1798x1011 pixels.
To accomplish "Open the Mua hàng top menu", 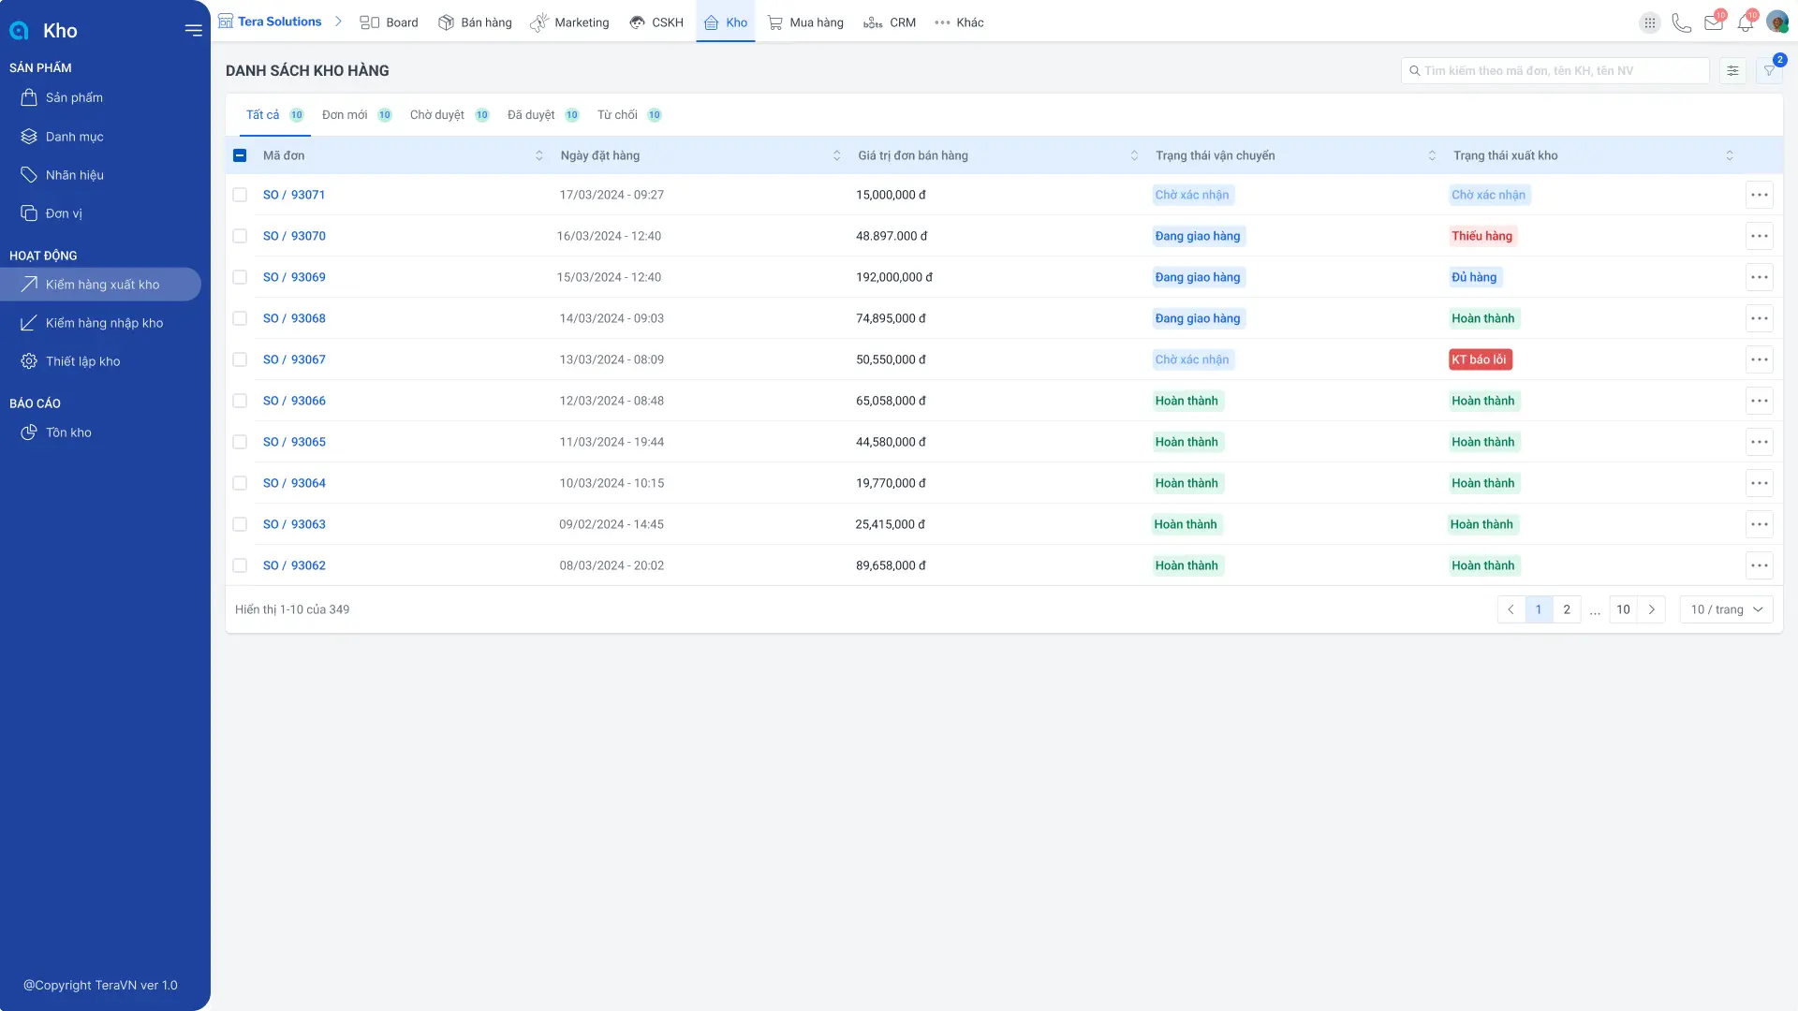I will click(x=805, y=22).
